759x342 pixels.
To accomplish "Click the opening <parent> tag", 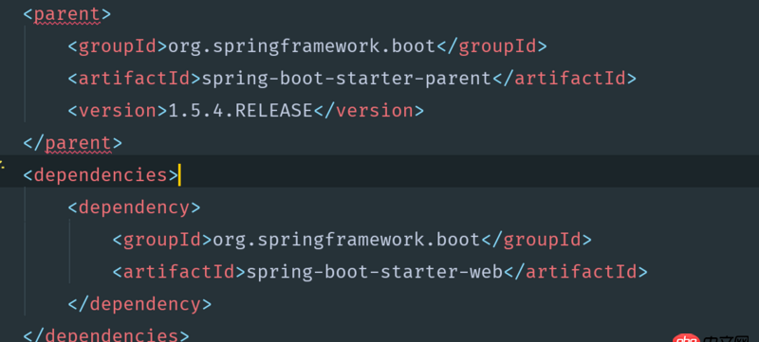I will tap(67, 14).
